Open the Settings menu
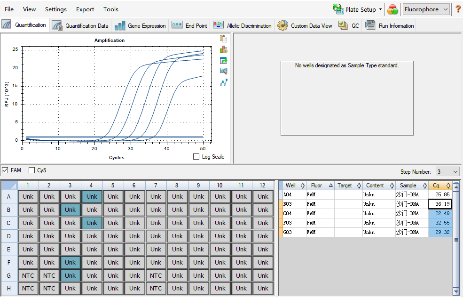Screen dimensions: 463x298 [56, 9]
